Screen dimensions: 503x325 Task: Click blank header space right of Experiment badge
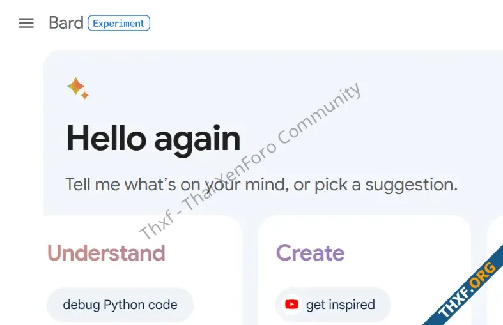click(321, 23)
